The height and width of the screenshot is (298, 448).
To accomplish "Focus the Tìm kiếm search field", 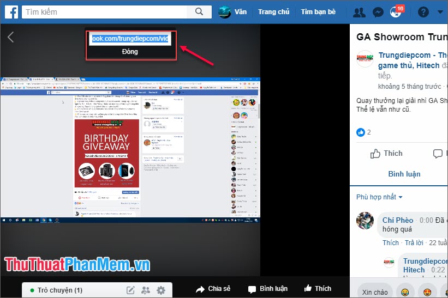I will (x=105, y=12).
